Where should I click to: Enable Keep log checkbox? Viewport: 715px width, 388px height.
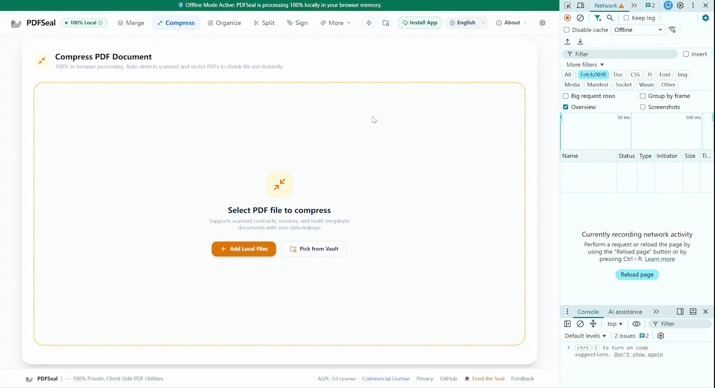[626, 18]
